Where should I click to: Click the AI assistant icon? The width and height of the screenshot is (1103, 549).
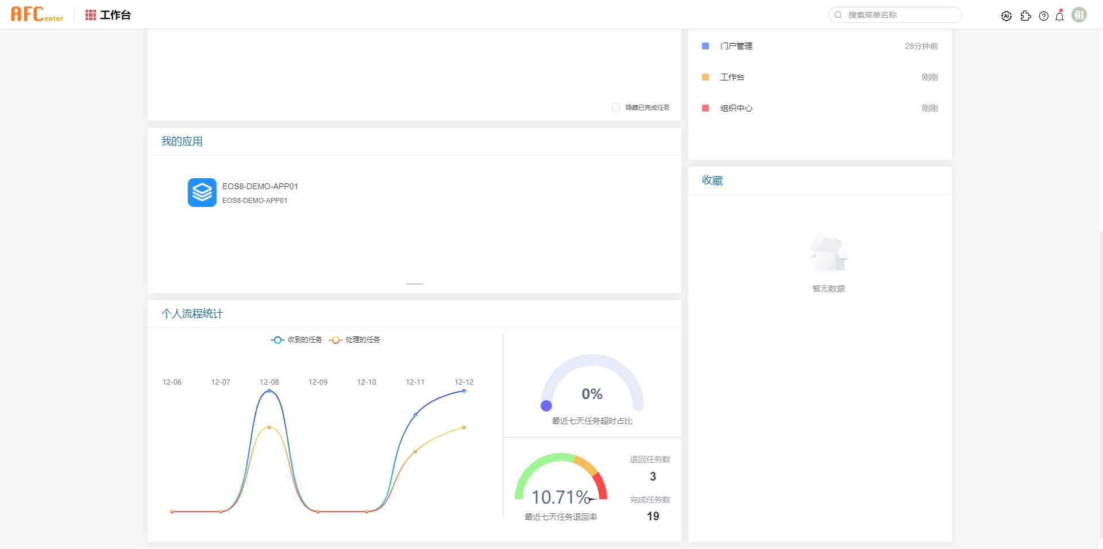click(x=1006, y=16)
